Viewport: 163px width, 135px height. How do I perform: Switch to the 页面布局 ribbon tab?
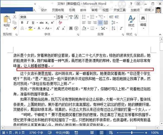point(58,10)
